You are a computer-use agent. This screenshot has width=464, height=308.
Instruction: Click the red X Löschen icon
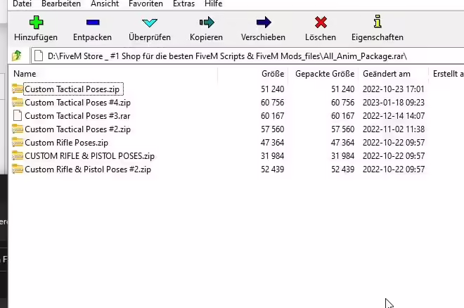(321, 23)
